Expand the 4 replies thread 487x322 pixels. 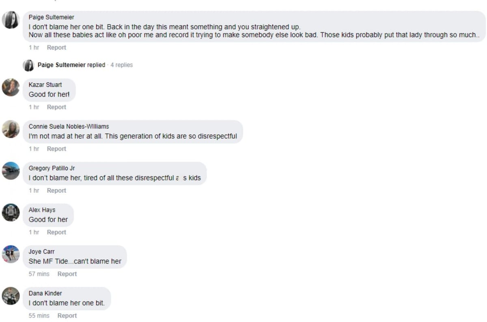[x=121, y=65]
